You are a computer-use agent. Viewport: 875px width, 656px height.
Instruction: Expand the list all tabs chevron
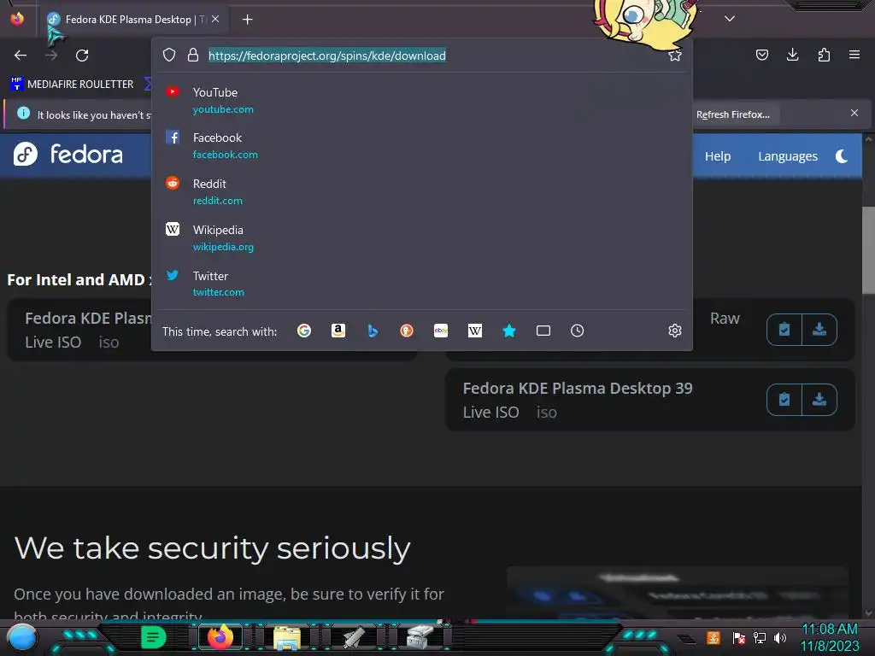(x=729, y=19)
